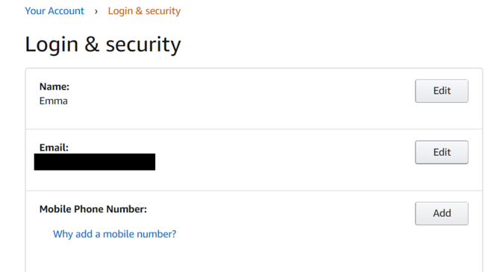Click the Email field label

click(x=54, y=148)
